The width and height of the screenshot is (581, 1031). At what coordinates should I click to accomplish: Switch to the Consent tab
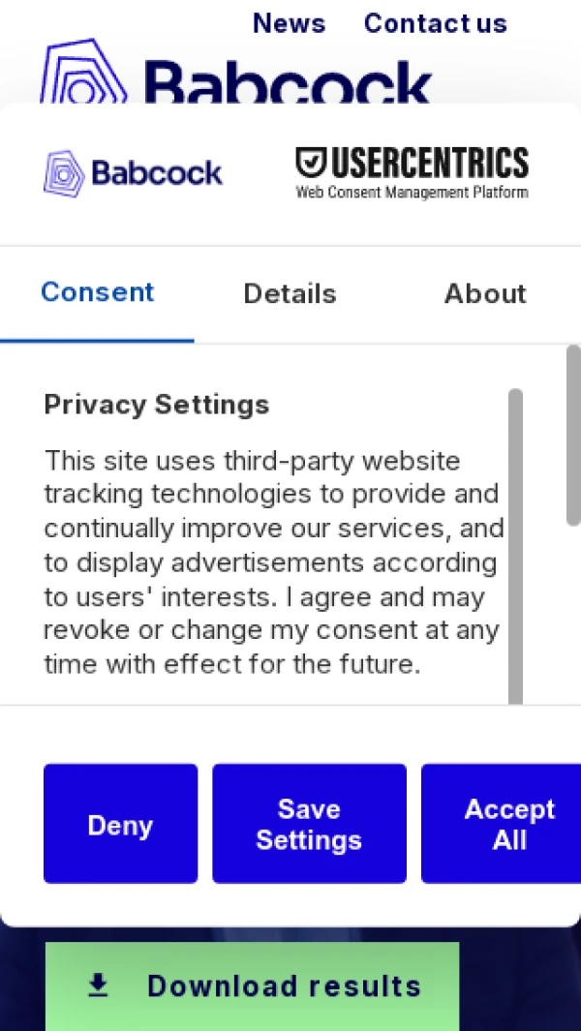[97, 292]
